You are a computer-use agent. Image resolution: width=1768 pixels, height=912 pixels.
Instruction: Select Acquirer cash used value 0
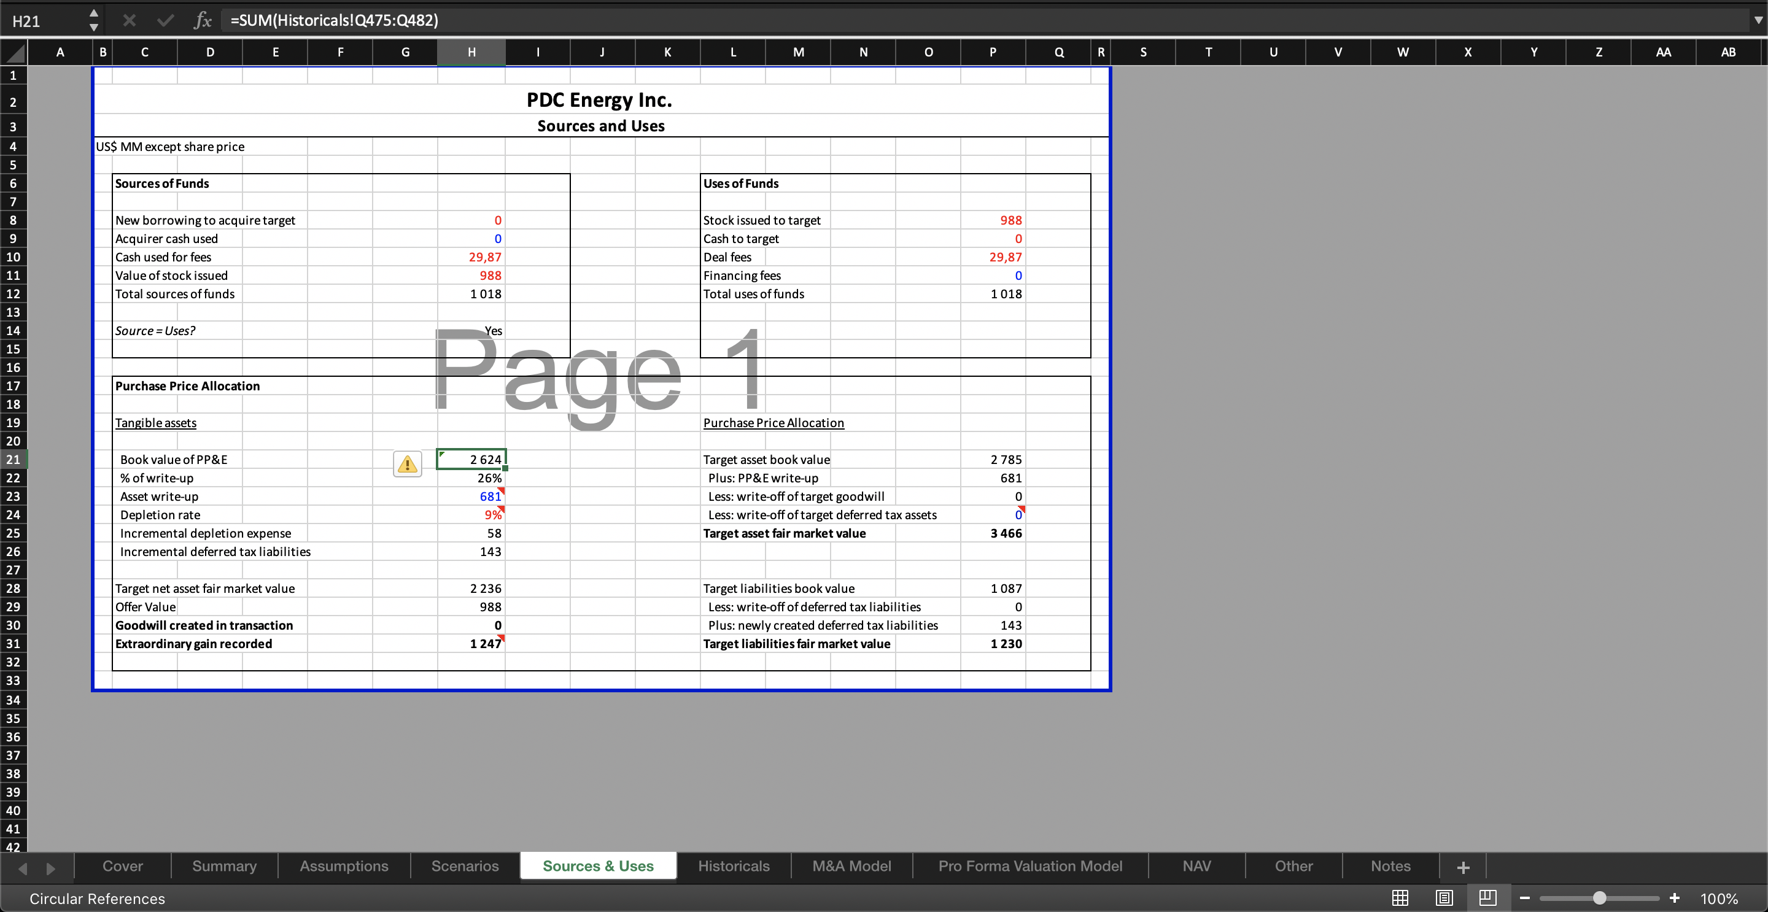tap(471, 239)
